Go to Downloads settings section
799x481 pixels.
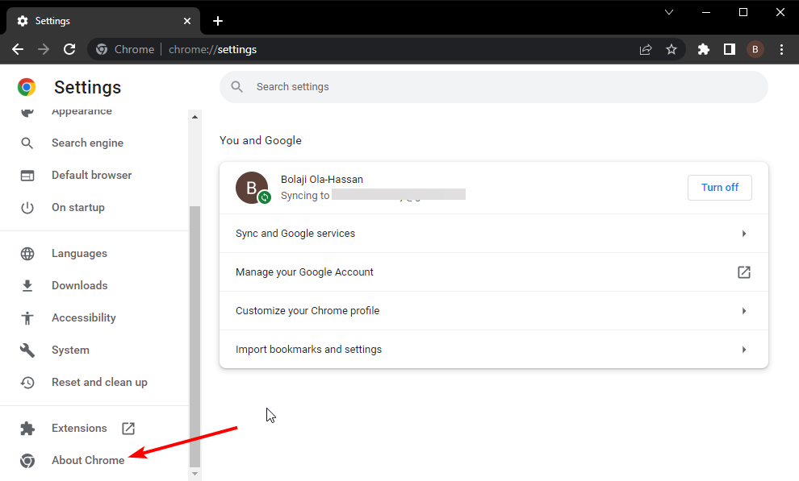(79, 285)
